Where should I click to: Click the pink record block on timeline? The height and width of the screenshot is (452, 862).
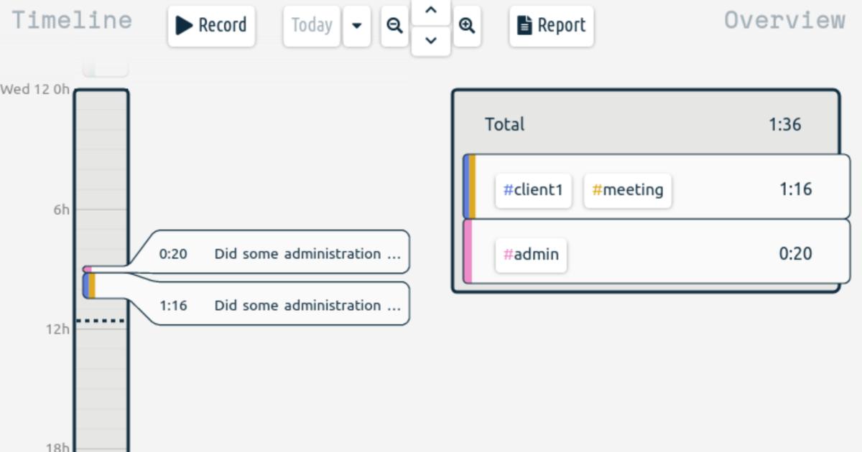(88, 269)
